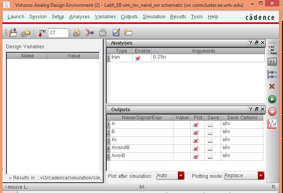283x193 pixels.
Task: Select the AC analysis radio button
Action: [269, 47]
